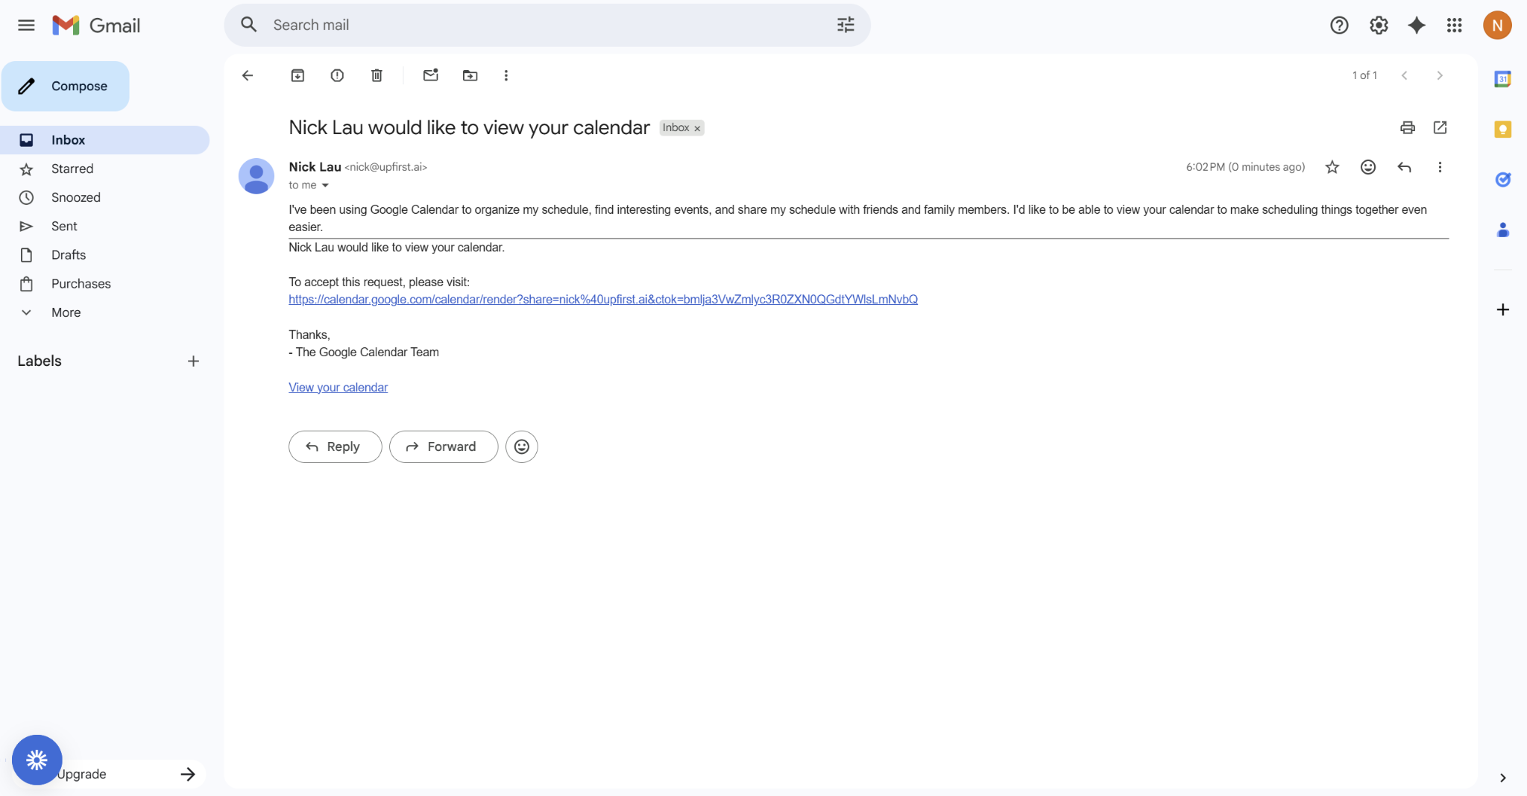The width and height of the screenshot is (1527, 796).
Task: Open Gmail settings
Action: coord(1379,25)
